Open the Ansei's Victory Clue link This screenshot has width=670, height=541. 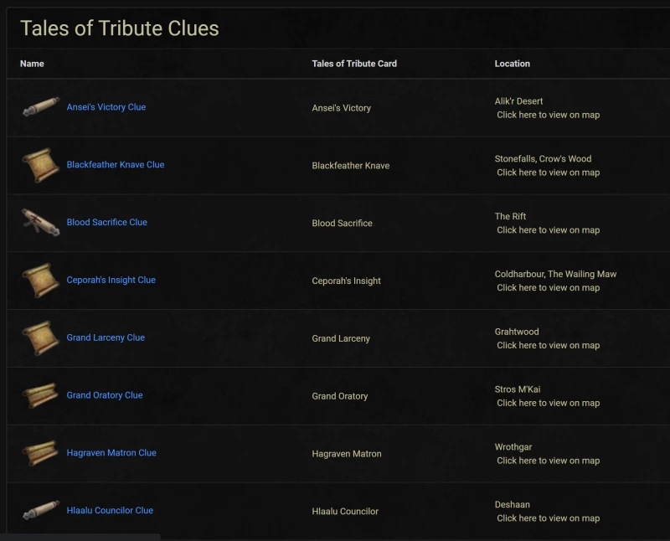pyautogui.click(x=106, y=107)
